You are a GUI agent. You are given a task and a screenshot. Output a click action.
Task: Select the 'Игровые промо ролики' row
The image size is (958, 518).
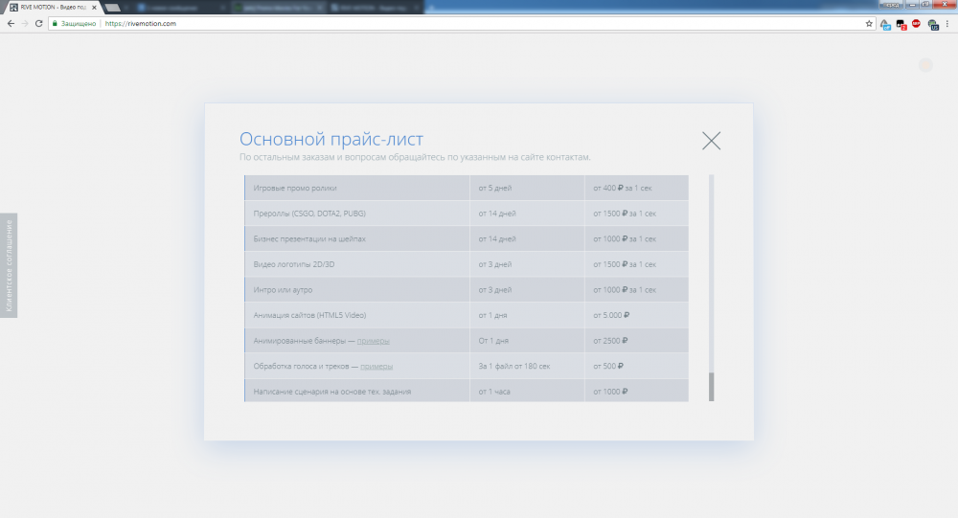tap(356, 188)
